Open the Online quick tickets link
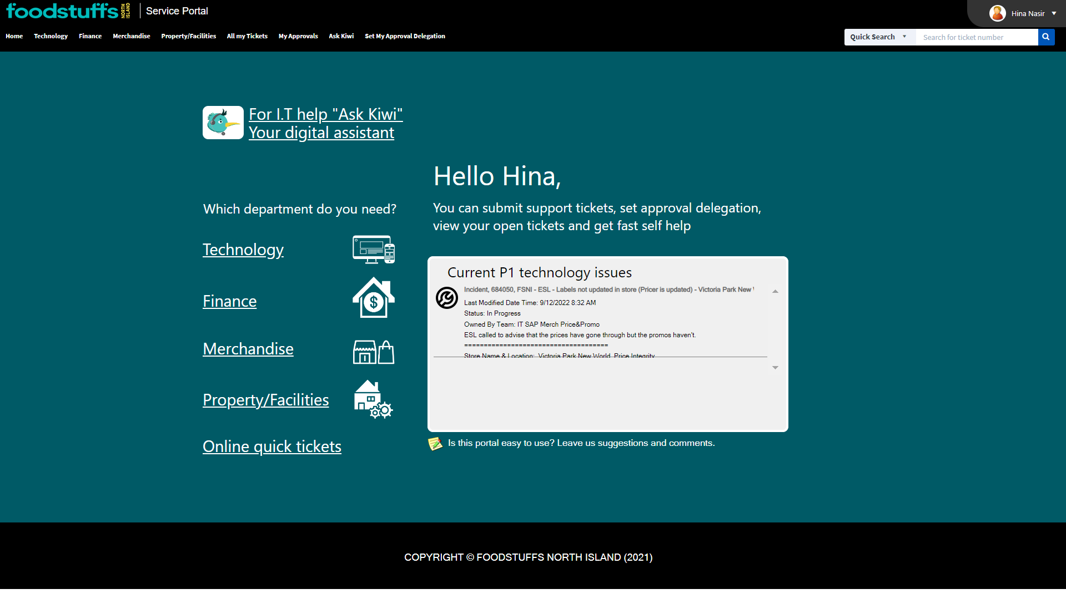Viewport: 1066px width, 599px height. coord(272,446)
